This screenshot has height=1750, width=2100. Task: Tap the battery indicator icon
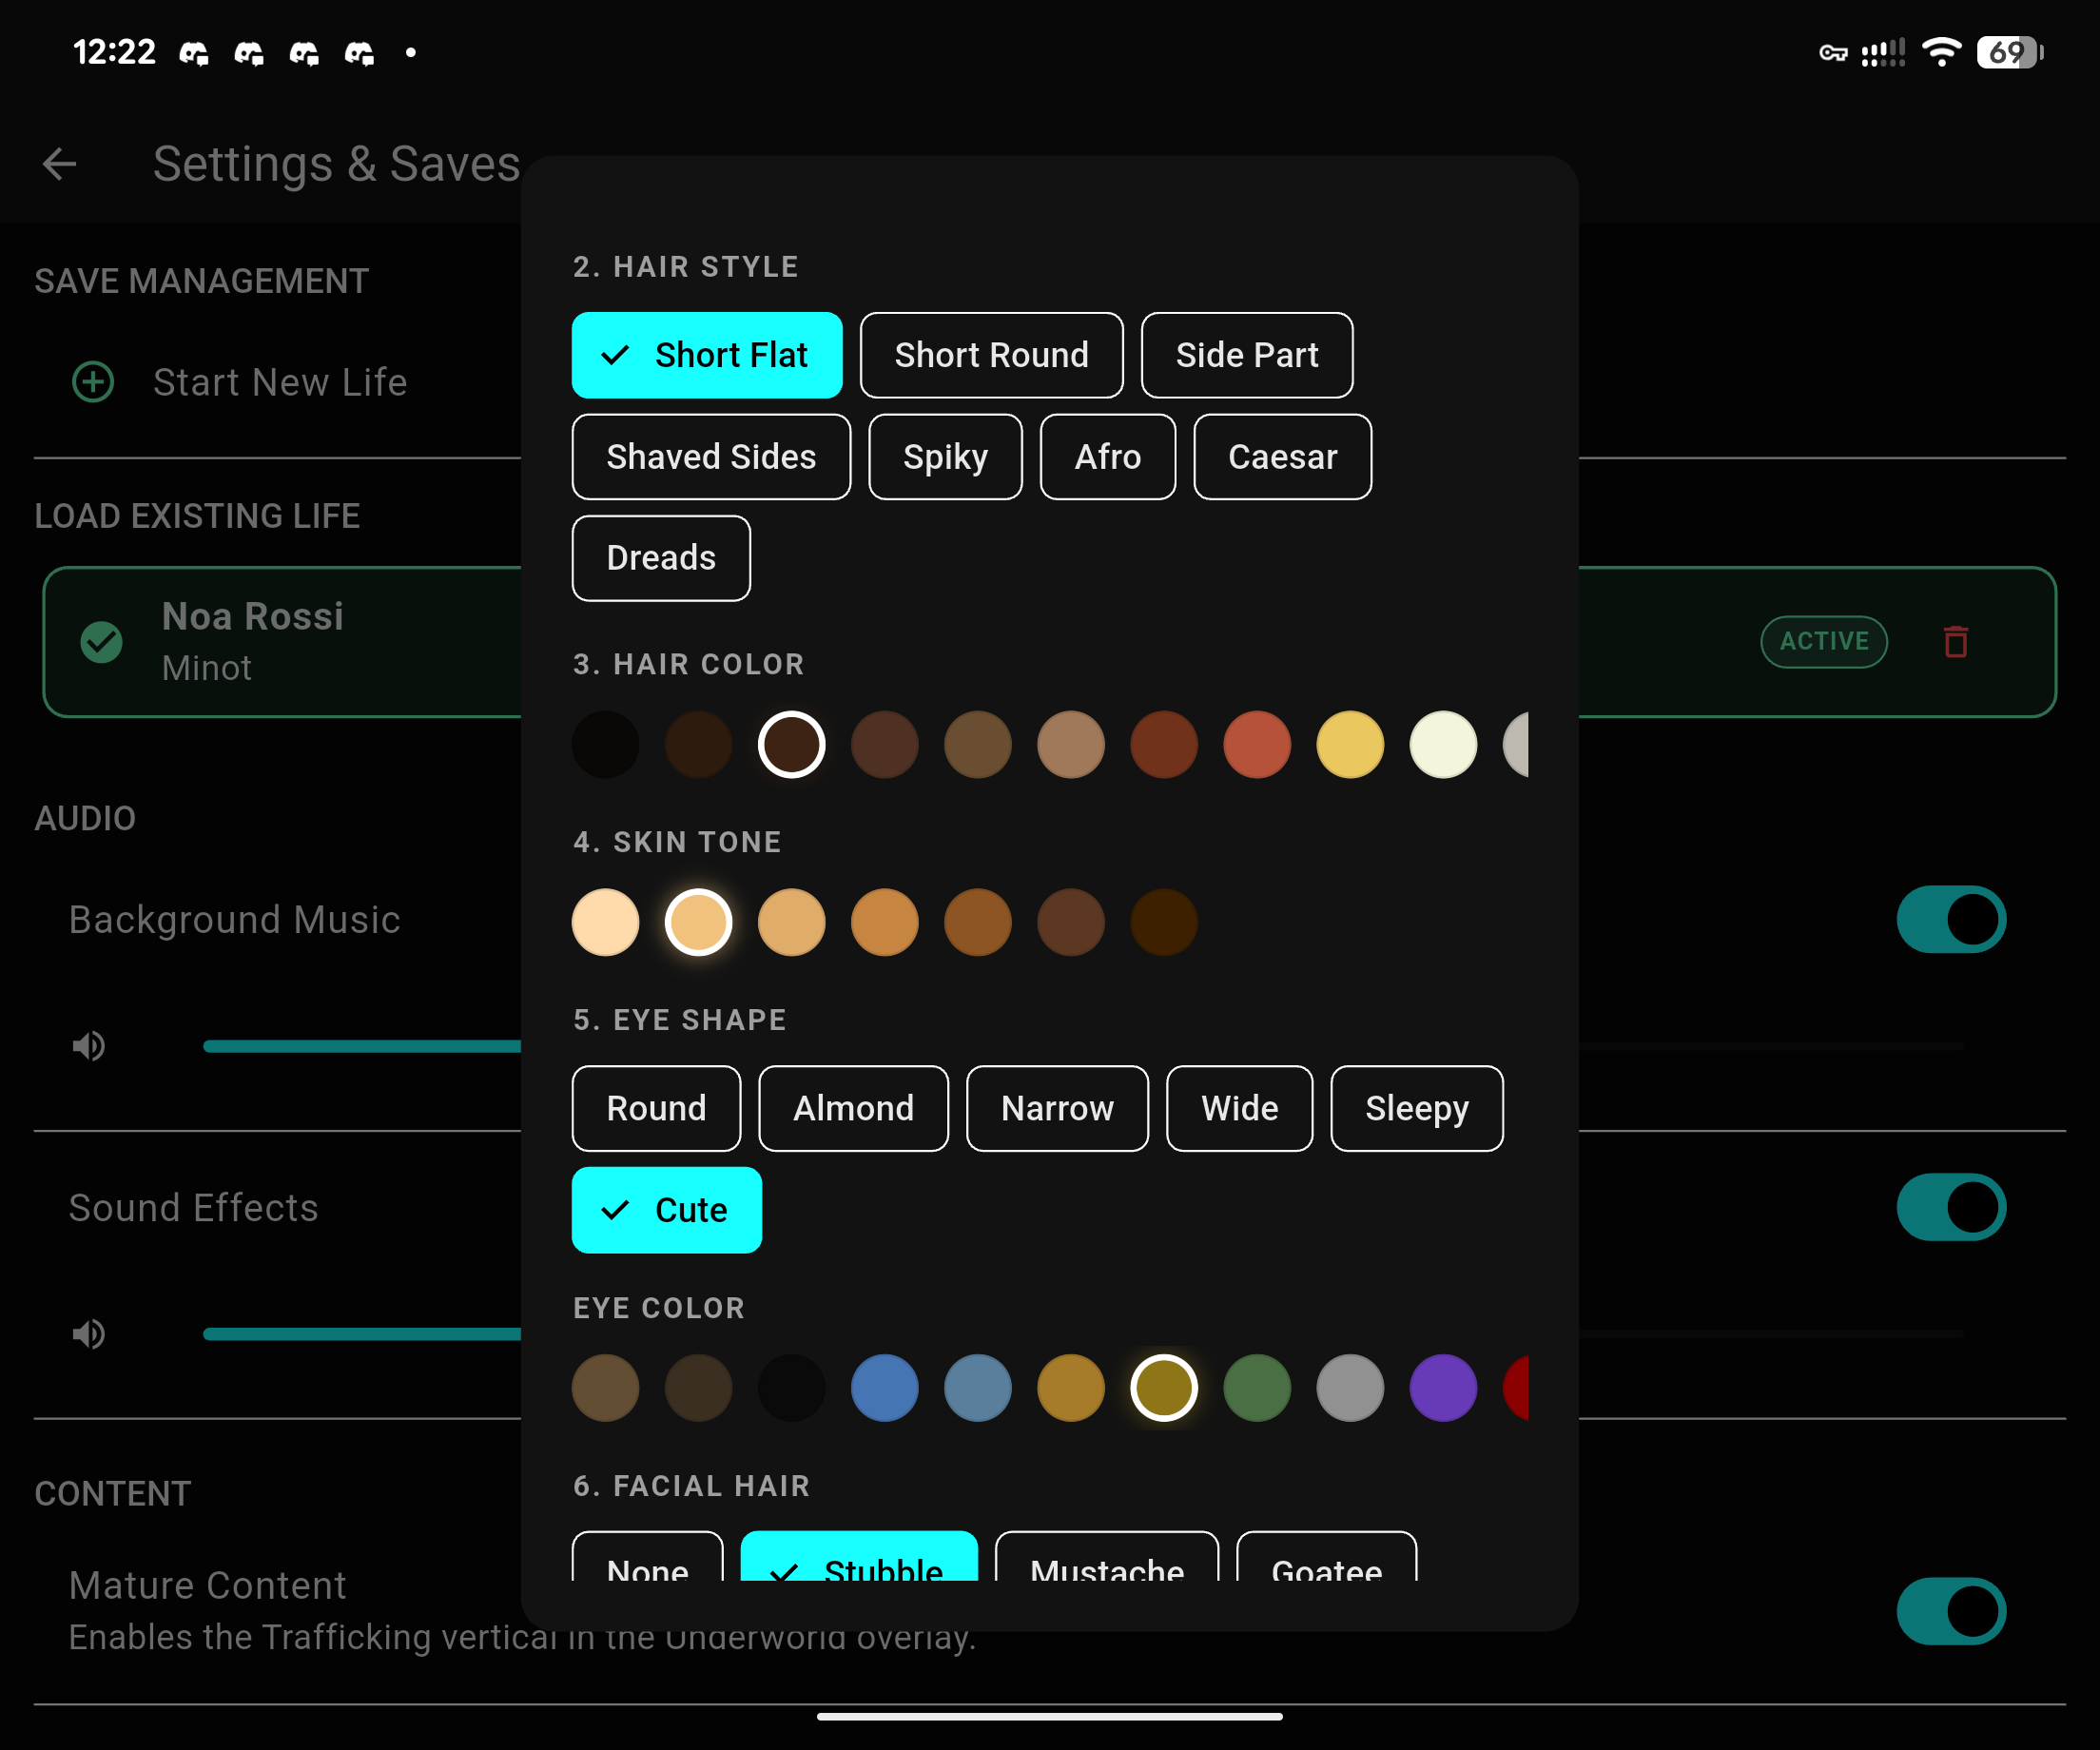pyautogui.click(x=2010, y=52)
